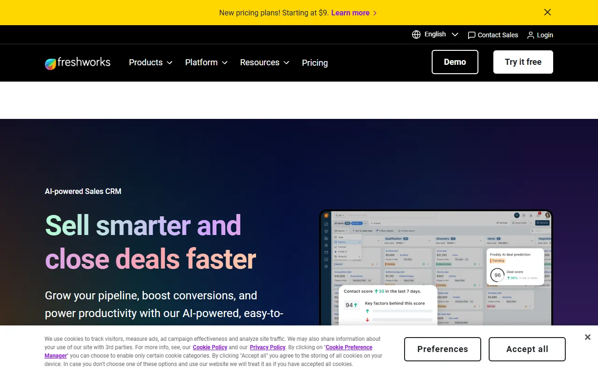Open the Privacy Policy link
This screenshot has height=373, width=598.
267,347
